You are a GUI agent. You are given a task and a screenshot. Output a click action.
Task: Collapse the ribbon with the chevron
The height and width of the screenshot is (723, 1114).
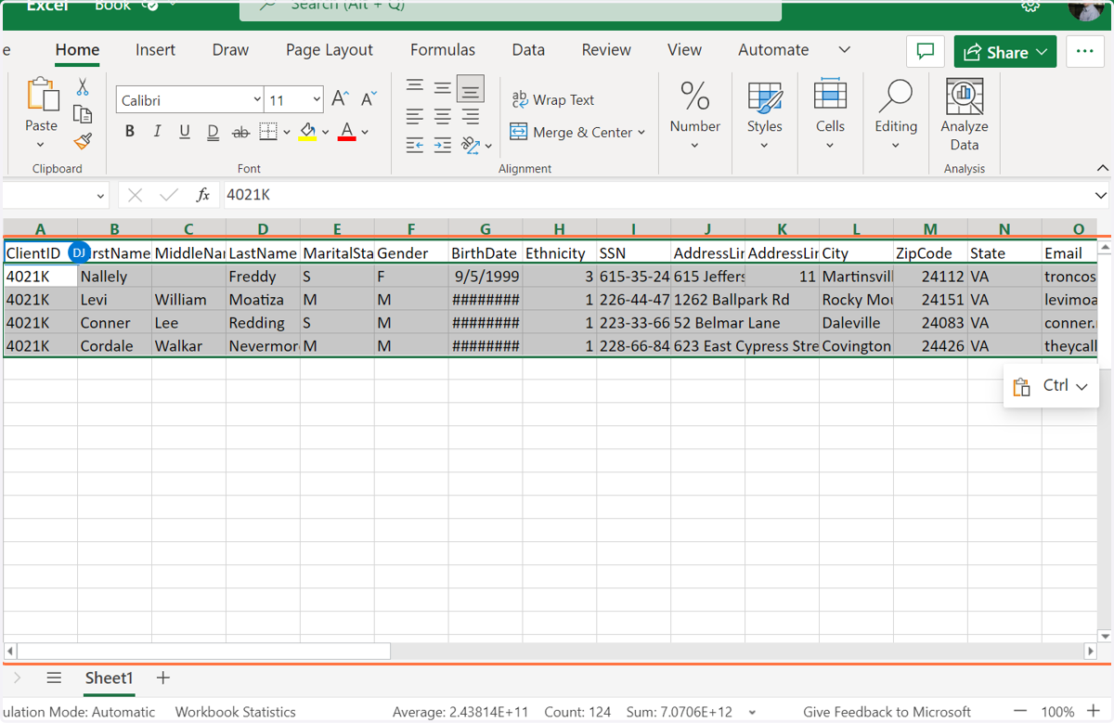[x=1103, y=168]
